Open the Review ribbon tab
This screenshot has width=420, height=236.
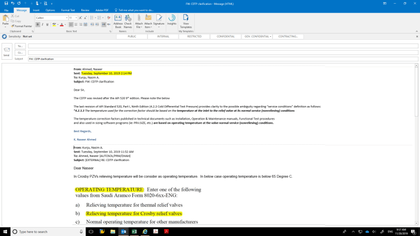click(85, 10)
